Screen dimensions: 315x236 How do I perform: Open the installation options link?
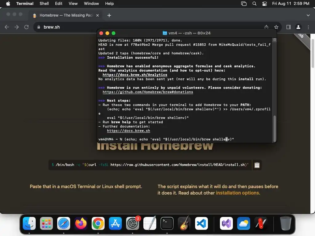[237, 193]
